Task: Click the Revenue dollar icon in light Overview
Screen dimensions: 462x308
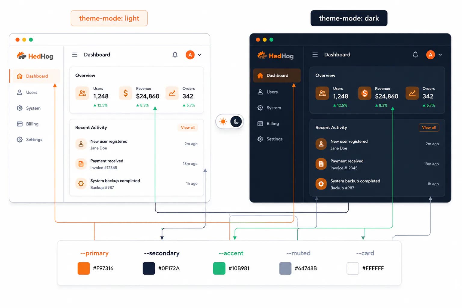Action: pos(126,93)
